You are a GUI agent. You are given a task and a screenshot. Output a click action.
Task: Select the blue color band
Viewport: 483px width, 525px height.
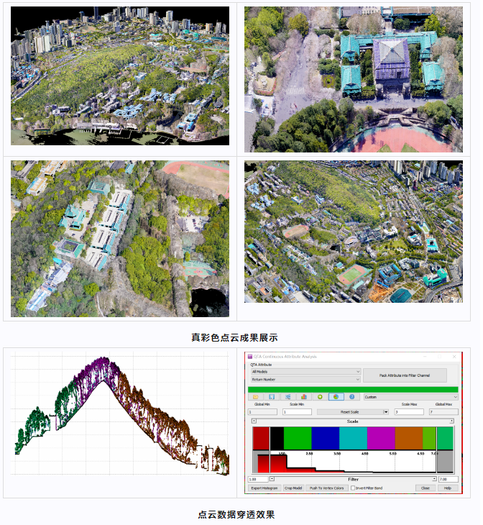click(326, 438)
